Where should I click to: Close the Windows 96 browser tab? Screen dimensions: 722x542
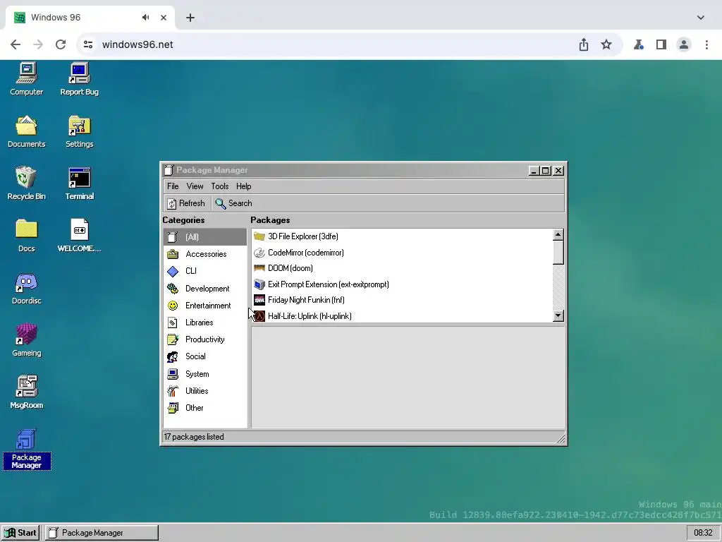click(164, 18)
